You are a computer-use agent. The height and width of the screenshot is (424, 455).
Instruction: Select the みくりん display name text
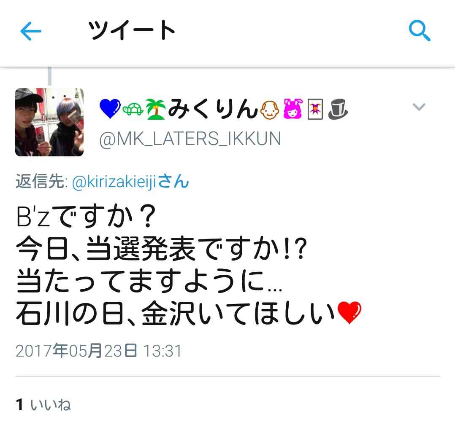click(x=213, y=109)
